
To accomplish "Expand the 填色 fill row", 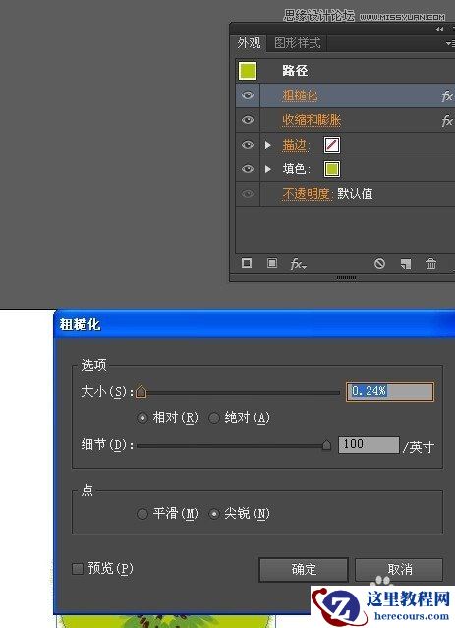I will tap(268, 169).
